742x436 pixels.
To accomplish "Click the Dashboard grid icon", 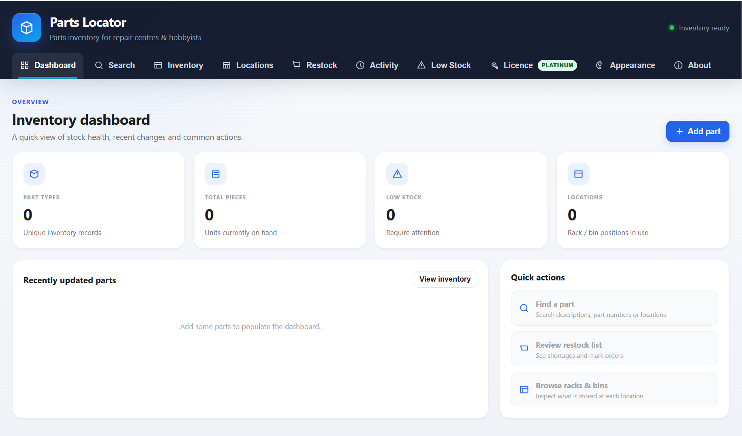I will [25, 65].
